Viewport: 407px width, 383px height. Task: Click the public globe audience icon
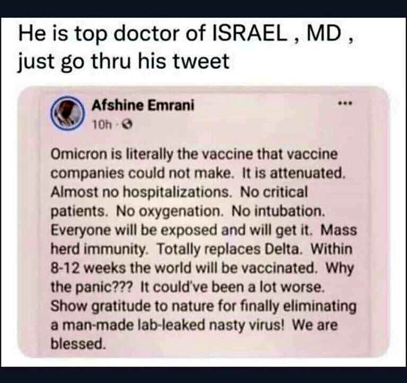point(127,125)
